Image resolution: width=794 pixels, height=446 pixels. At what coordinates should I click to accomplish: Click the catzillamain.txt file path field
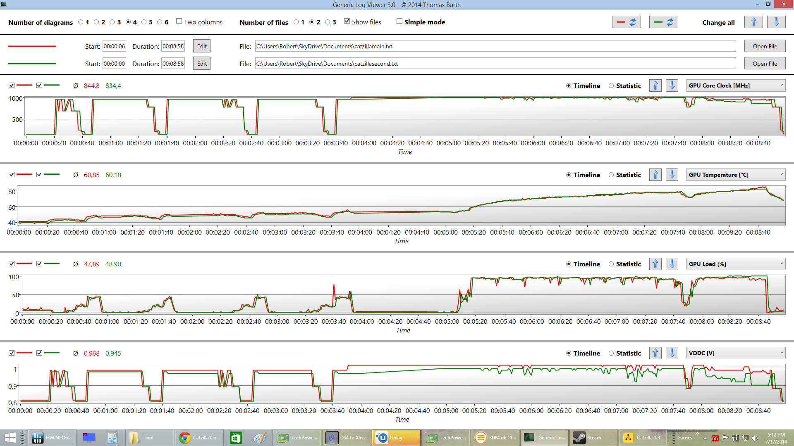pos(495,46)
